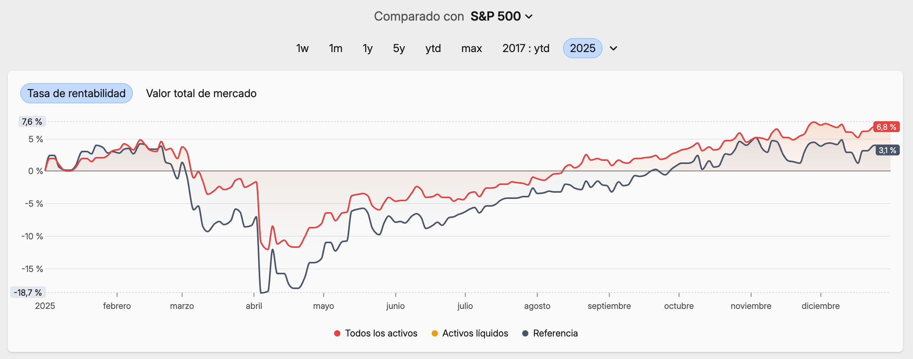Click the -18,7 % minimum axis label
This screenshot has width=913, height=359.
coord(28,293)
